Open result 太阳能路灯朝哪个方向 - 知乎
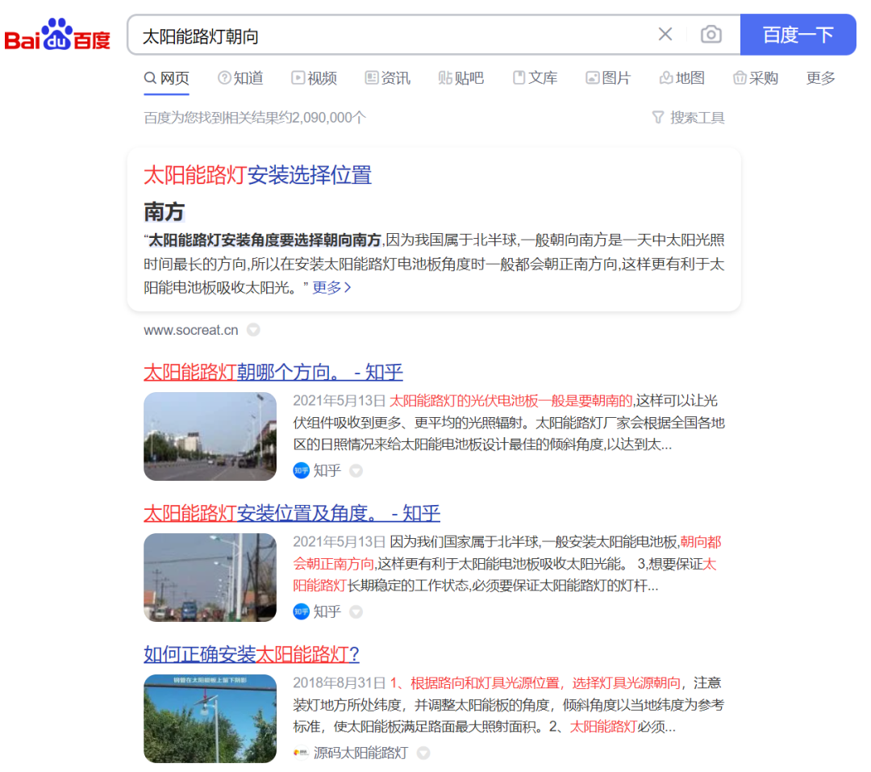 [273, 372]
